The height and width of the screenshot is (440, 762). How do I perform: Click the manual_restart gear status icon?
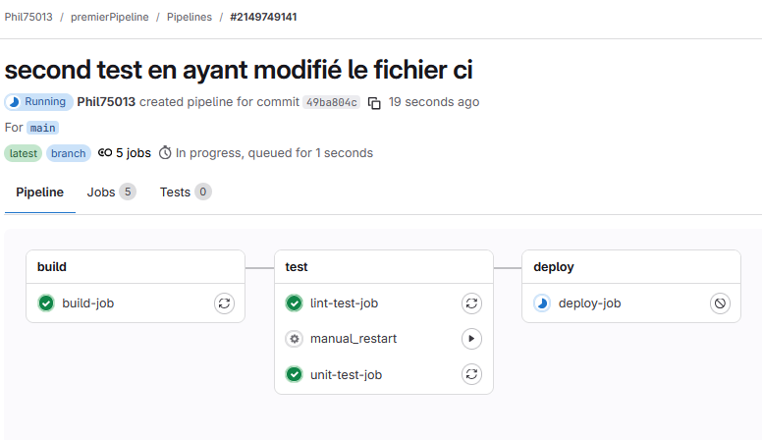[294, 339]
